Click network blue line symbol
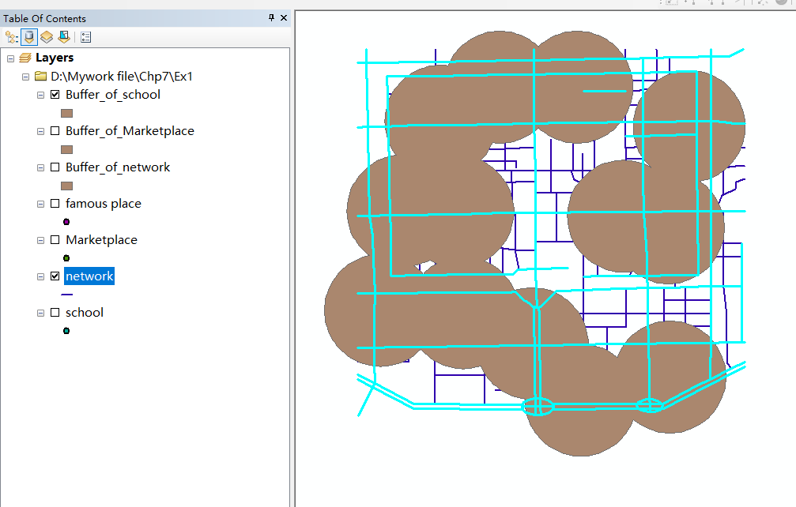 click(x=66, y=295)
